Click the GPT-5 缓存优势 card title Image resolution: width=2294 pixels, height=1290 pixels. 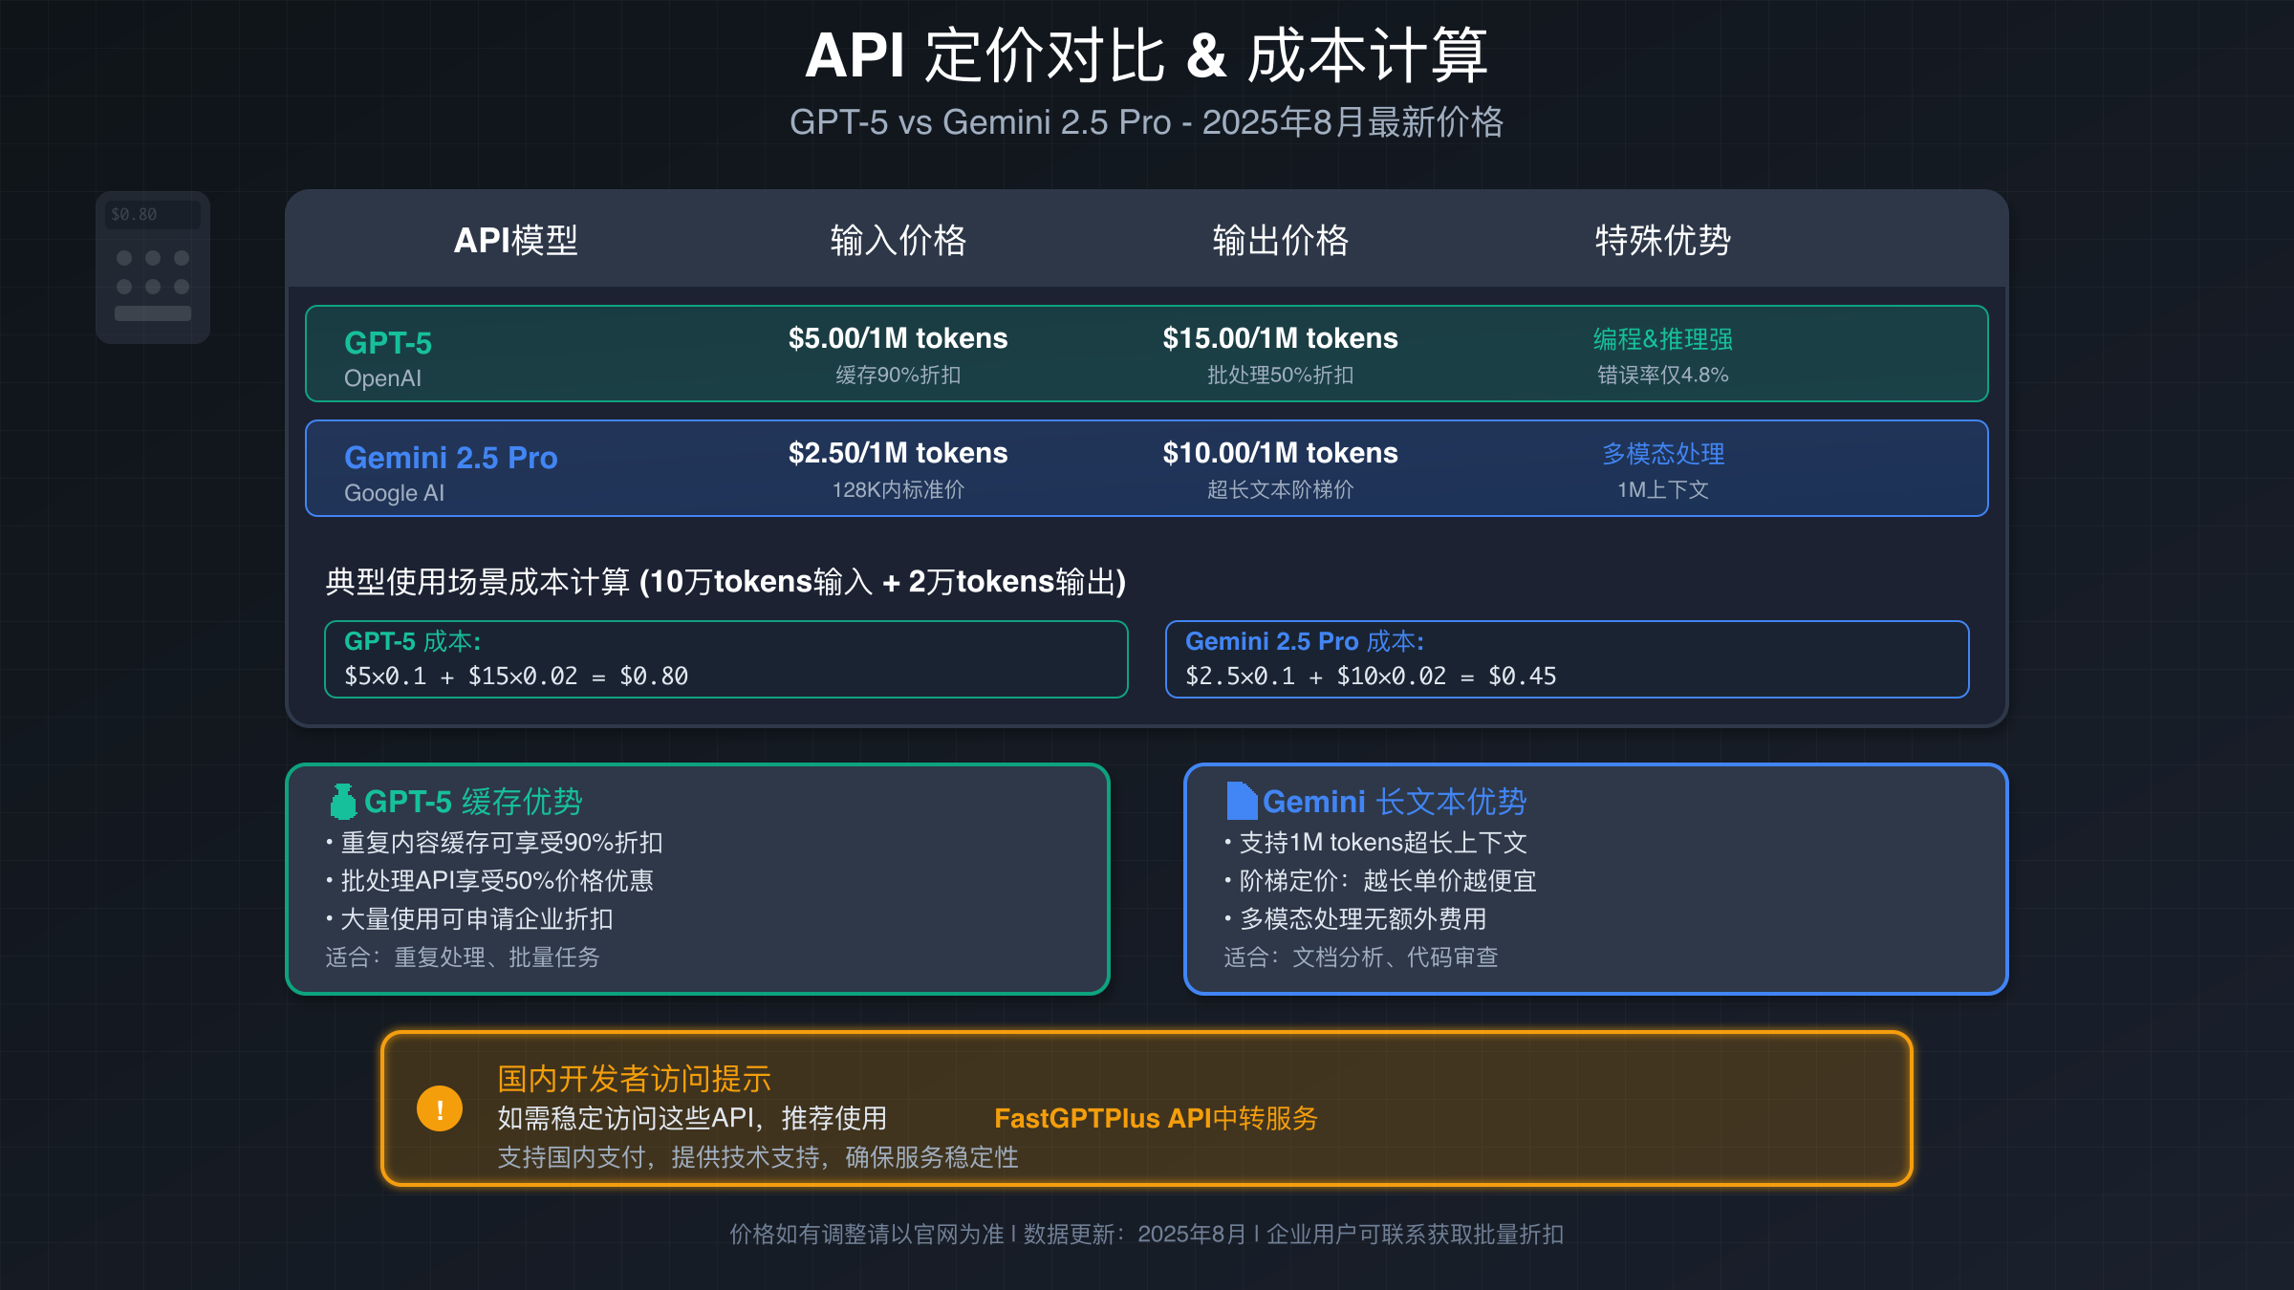(x=473, y=802)
